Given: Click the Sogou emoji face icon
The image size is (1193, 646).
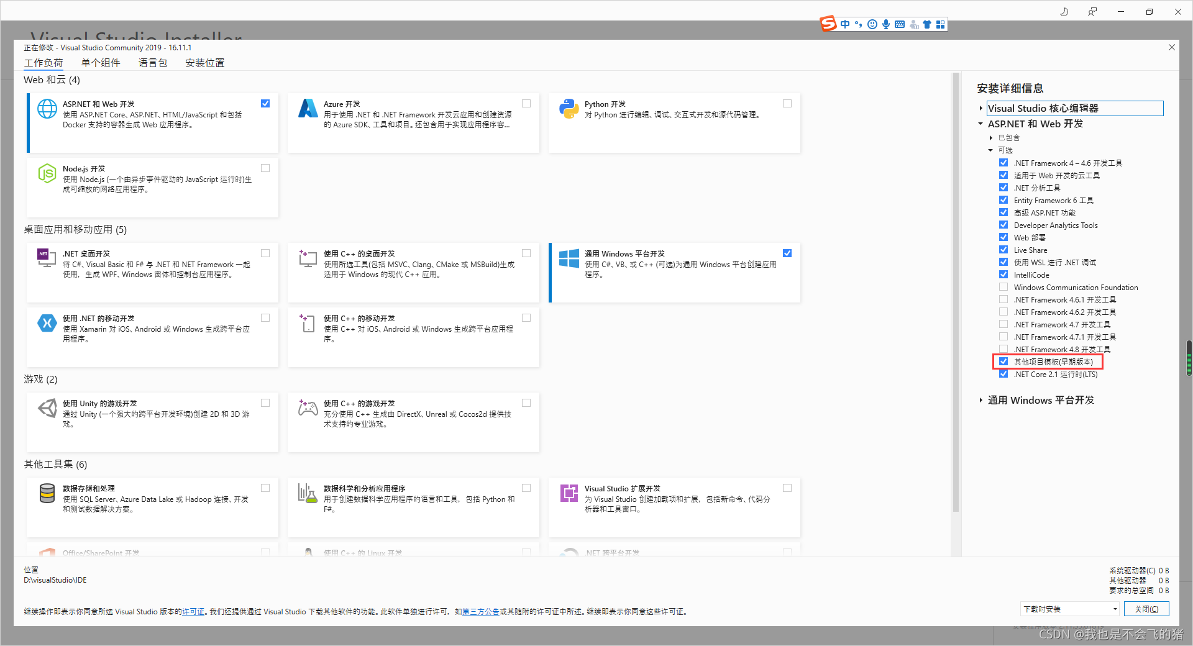Looking at the screenshot, I should tap(872, 24).
